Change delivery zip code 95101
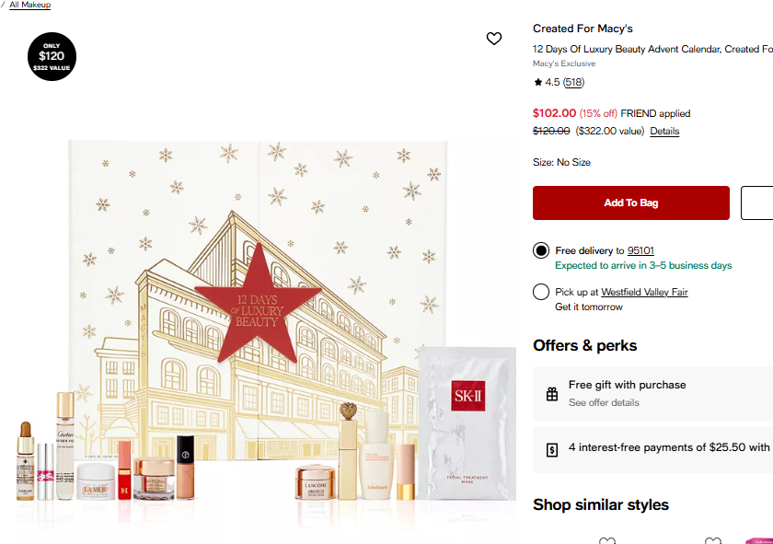The width and height of the screenshot is (773, 544). [x=640, y=250]
